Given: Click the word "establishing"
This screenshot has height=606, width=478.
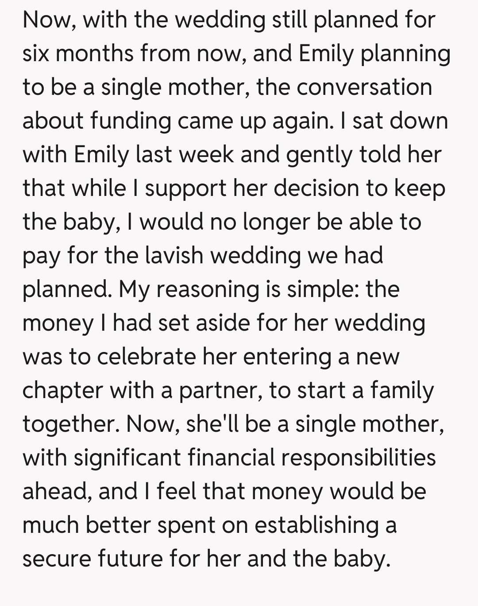Looking at the screenshot, I should 317,525.
